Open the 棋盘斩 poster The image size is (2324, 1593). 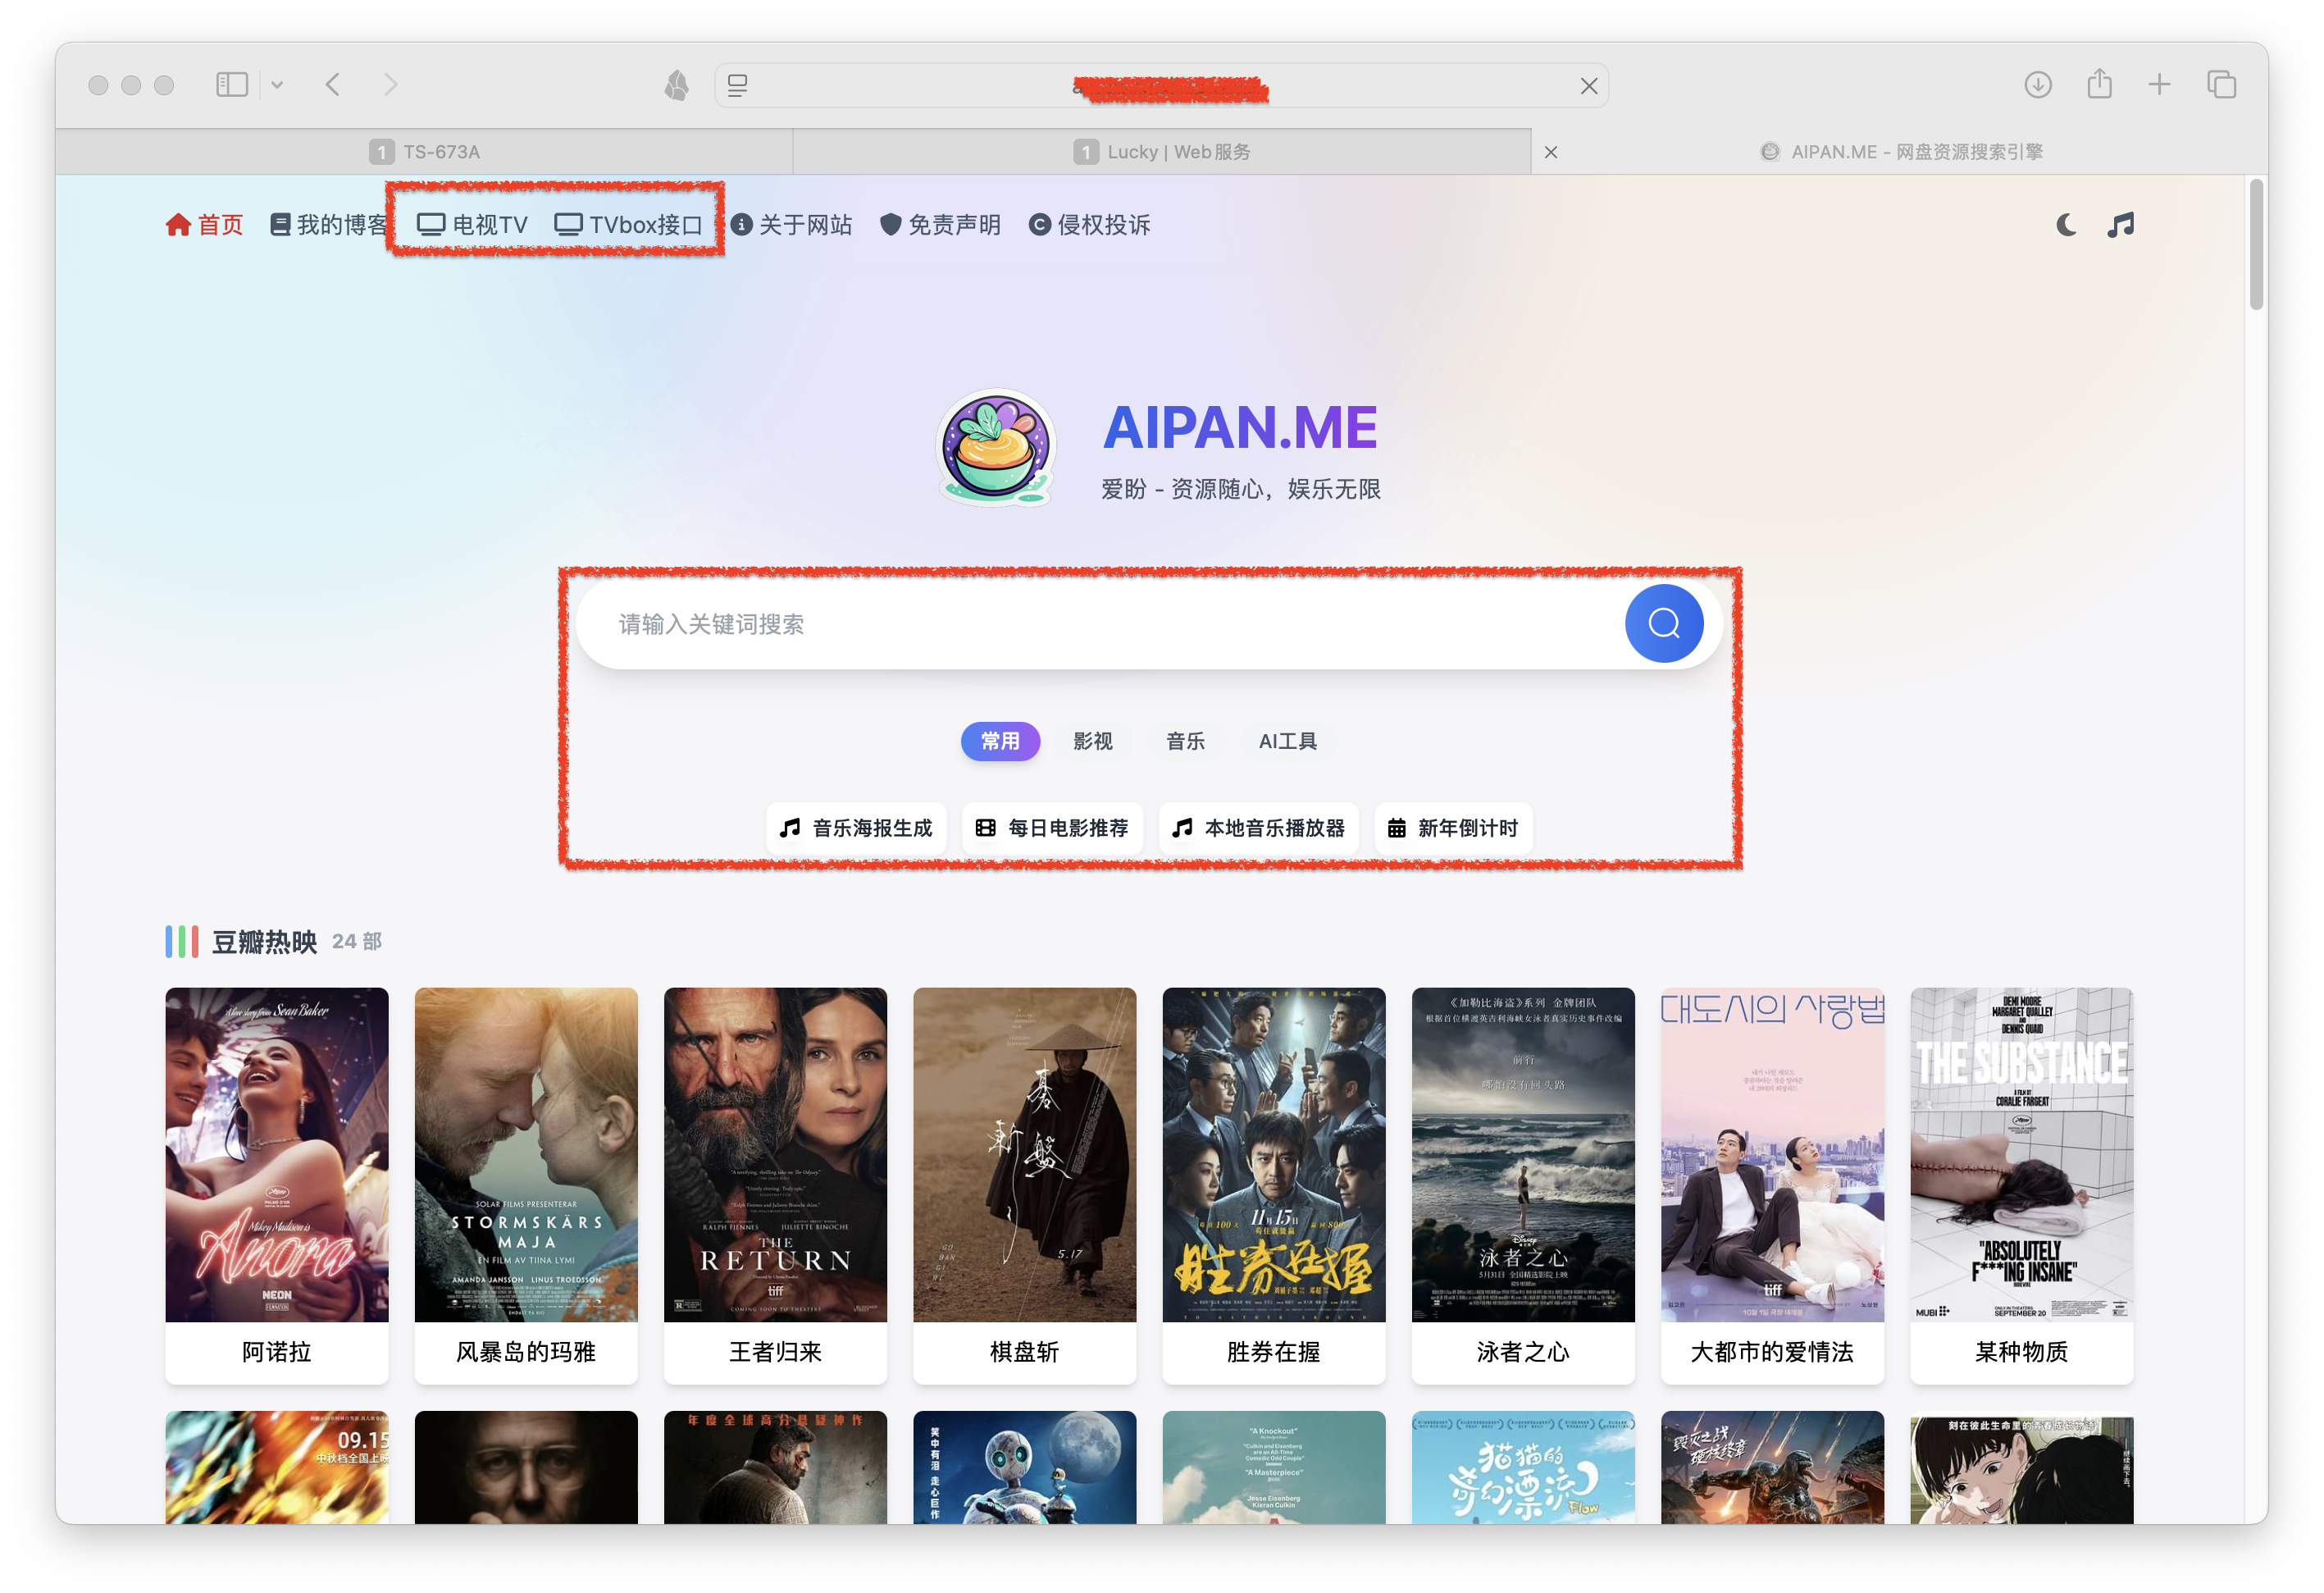pyautogui.click(x=1024, y=1154)
